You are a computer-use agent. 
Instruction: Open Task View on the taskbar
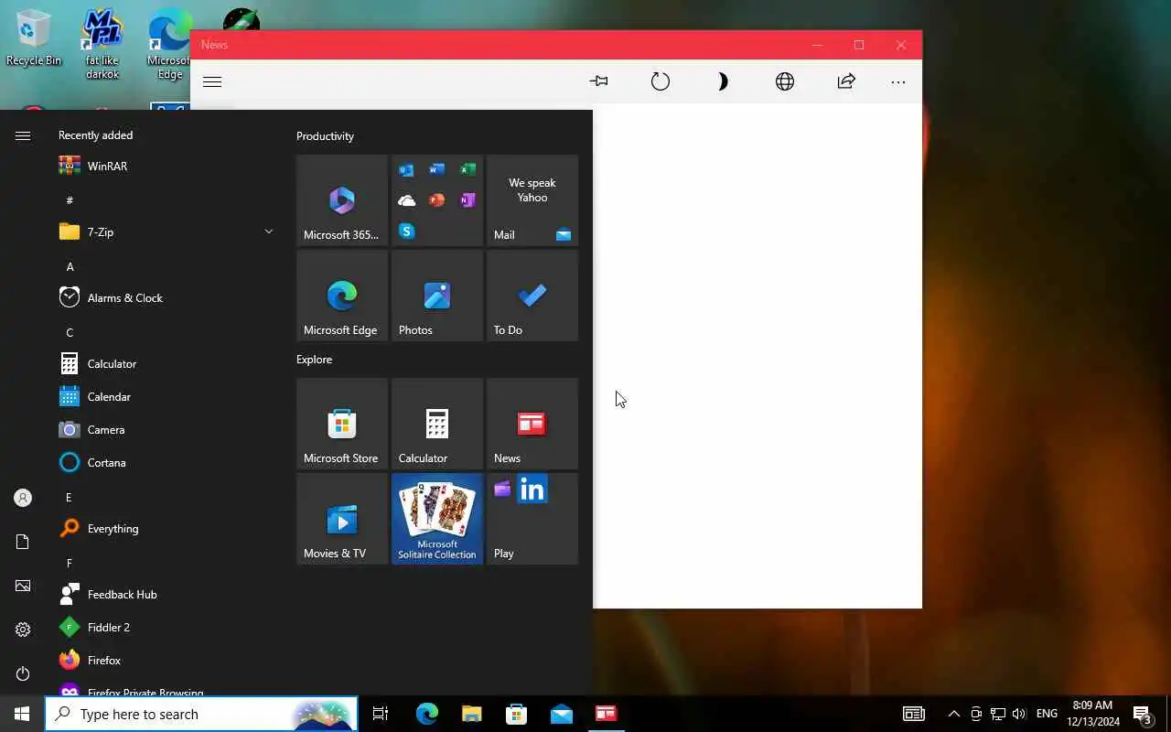point(381,714)
